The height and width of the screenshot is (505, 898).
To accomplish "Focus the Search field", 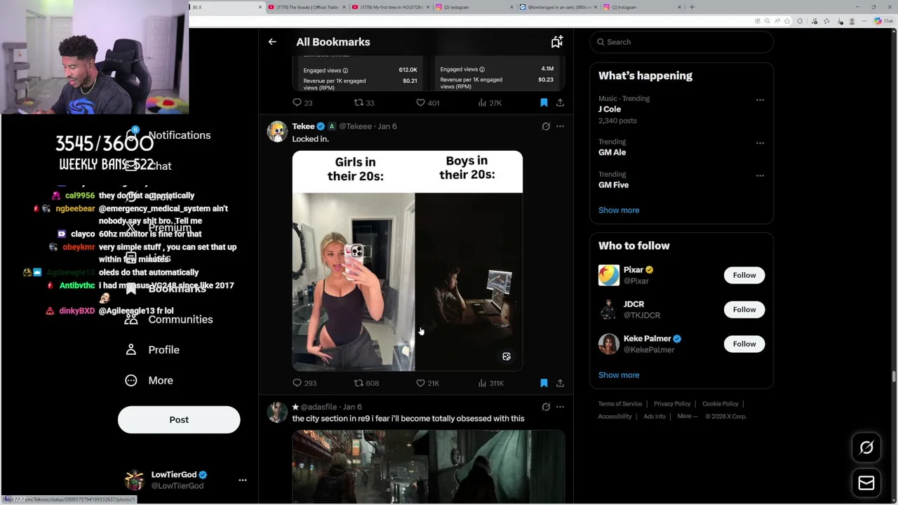I will pyautogui.click(x=681, y=42).
